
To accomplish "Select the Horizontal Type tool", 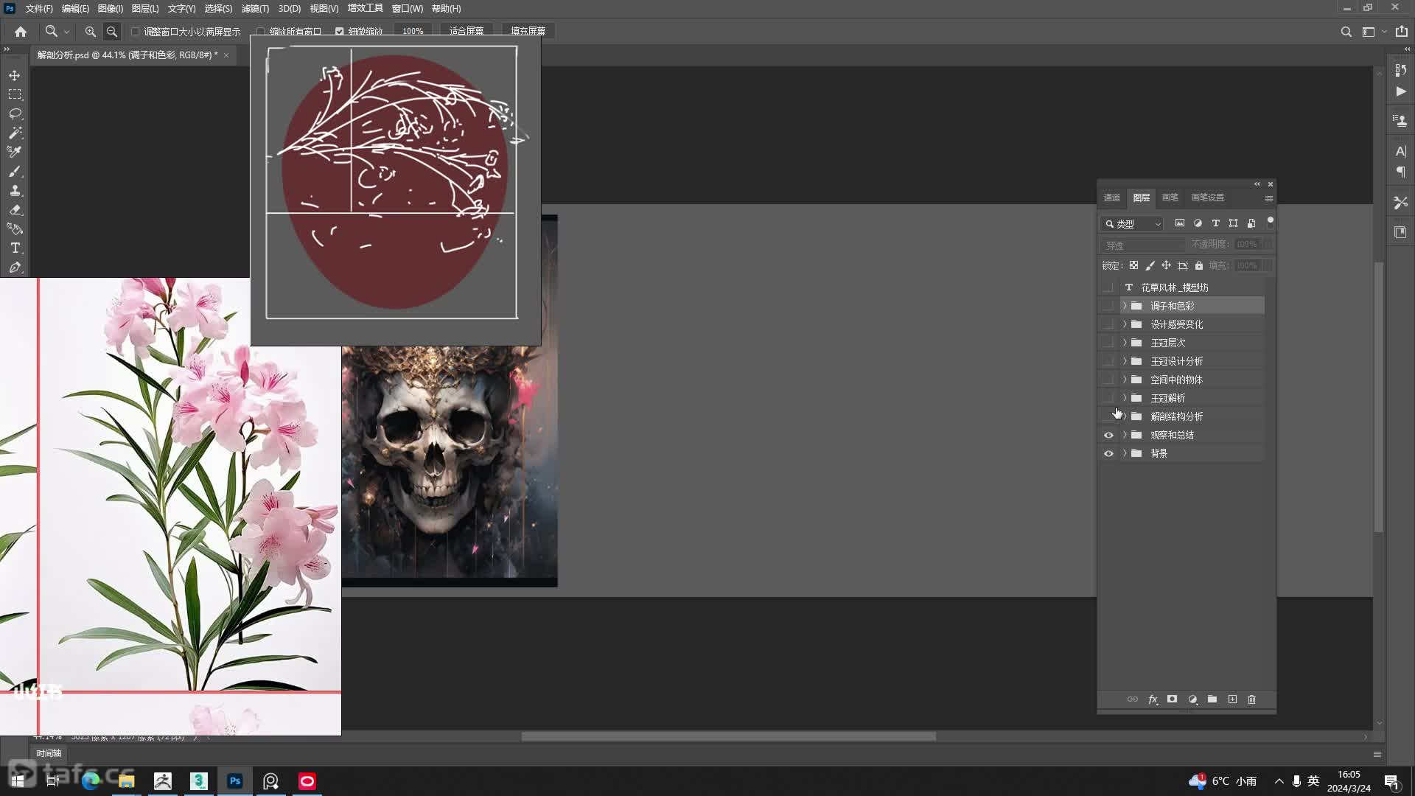I will 15,248.
